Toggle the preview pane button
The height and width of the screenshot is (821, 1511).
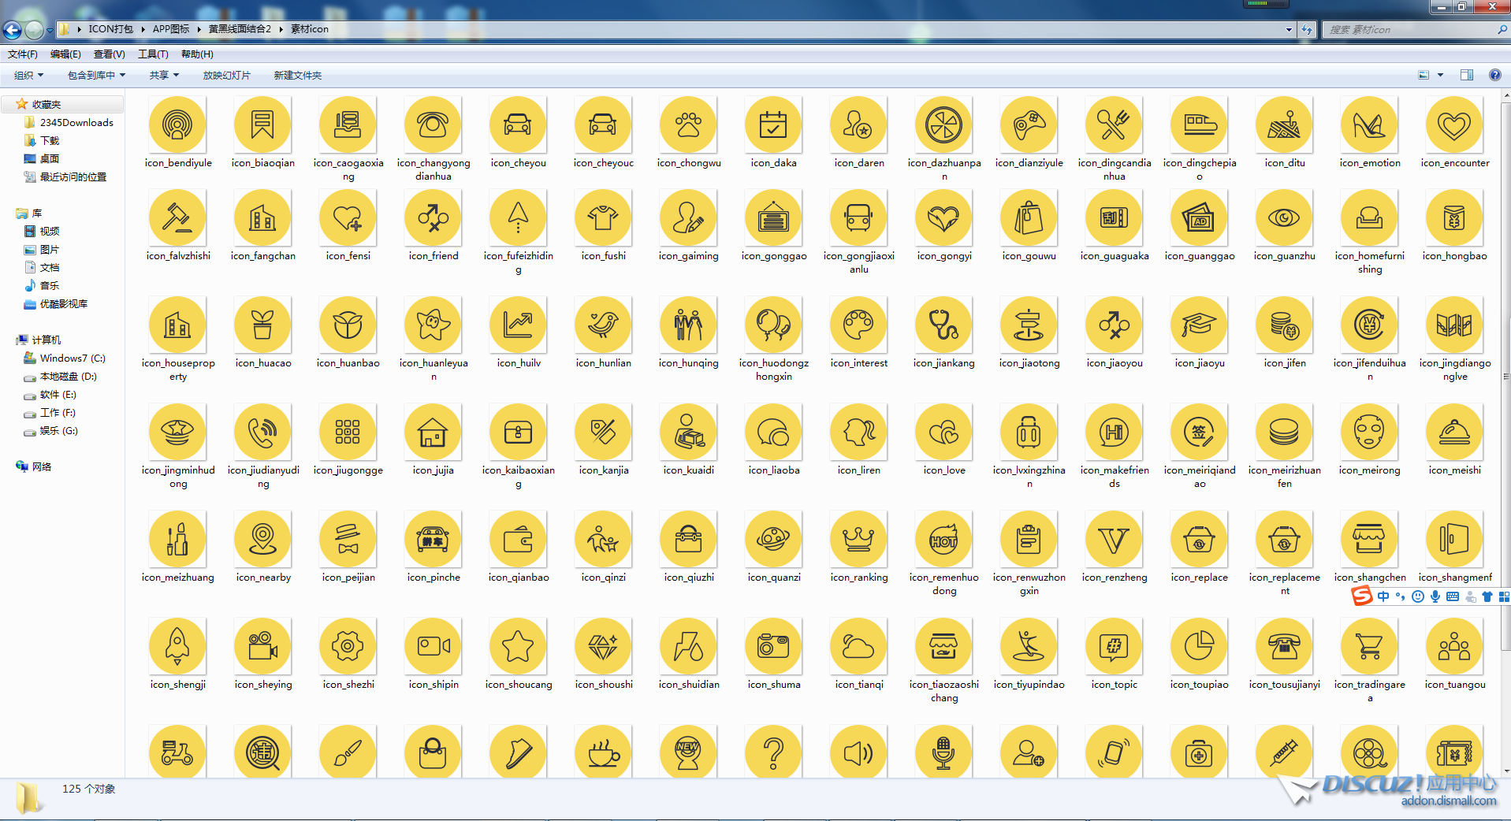pos(1466,76)
